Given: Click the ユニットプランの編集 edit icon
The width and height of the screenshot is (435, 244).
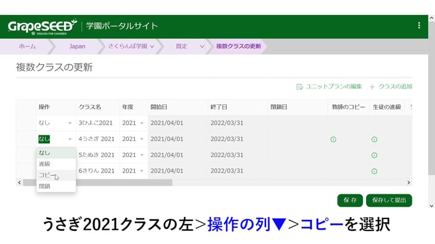Looking at the screenshot, I should (x=299, y=87).
